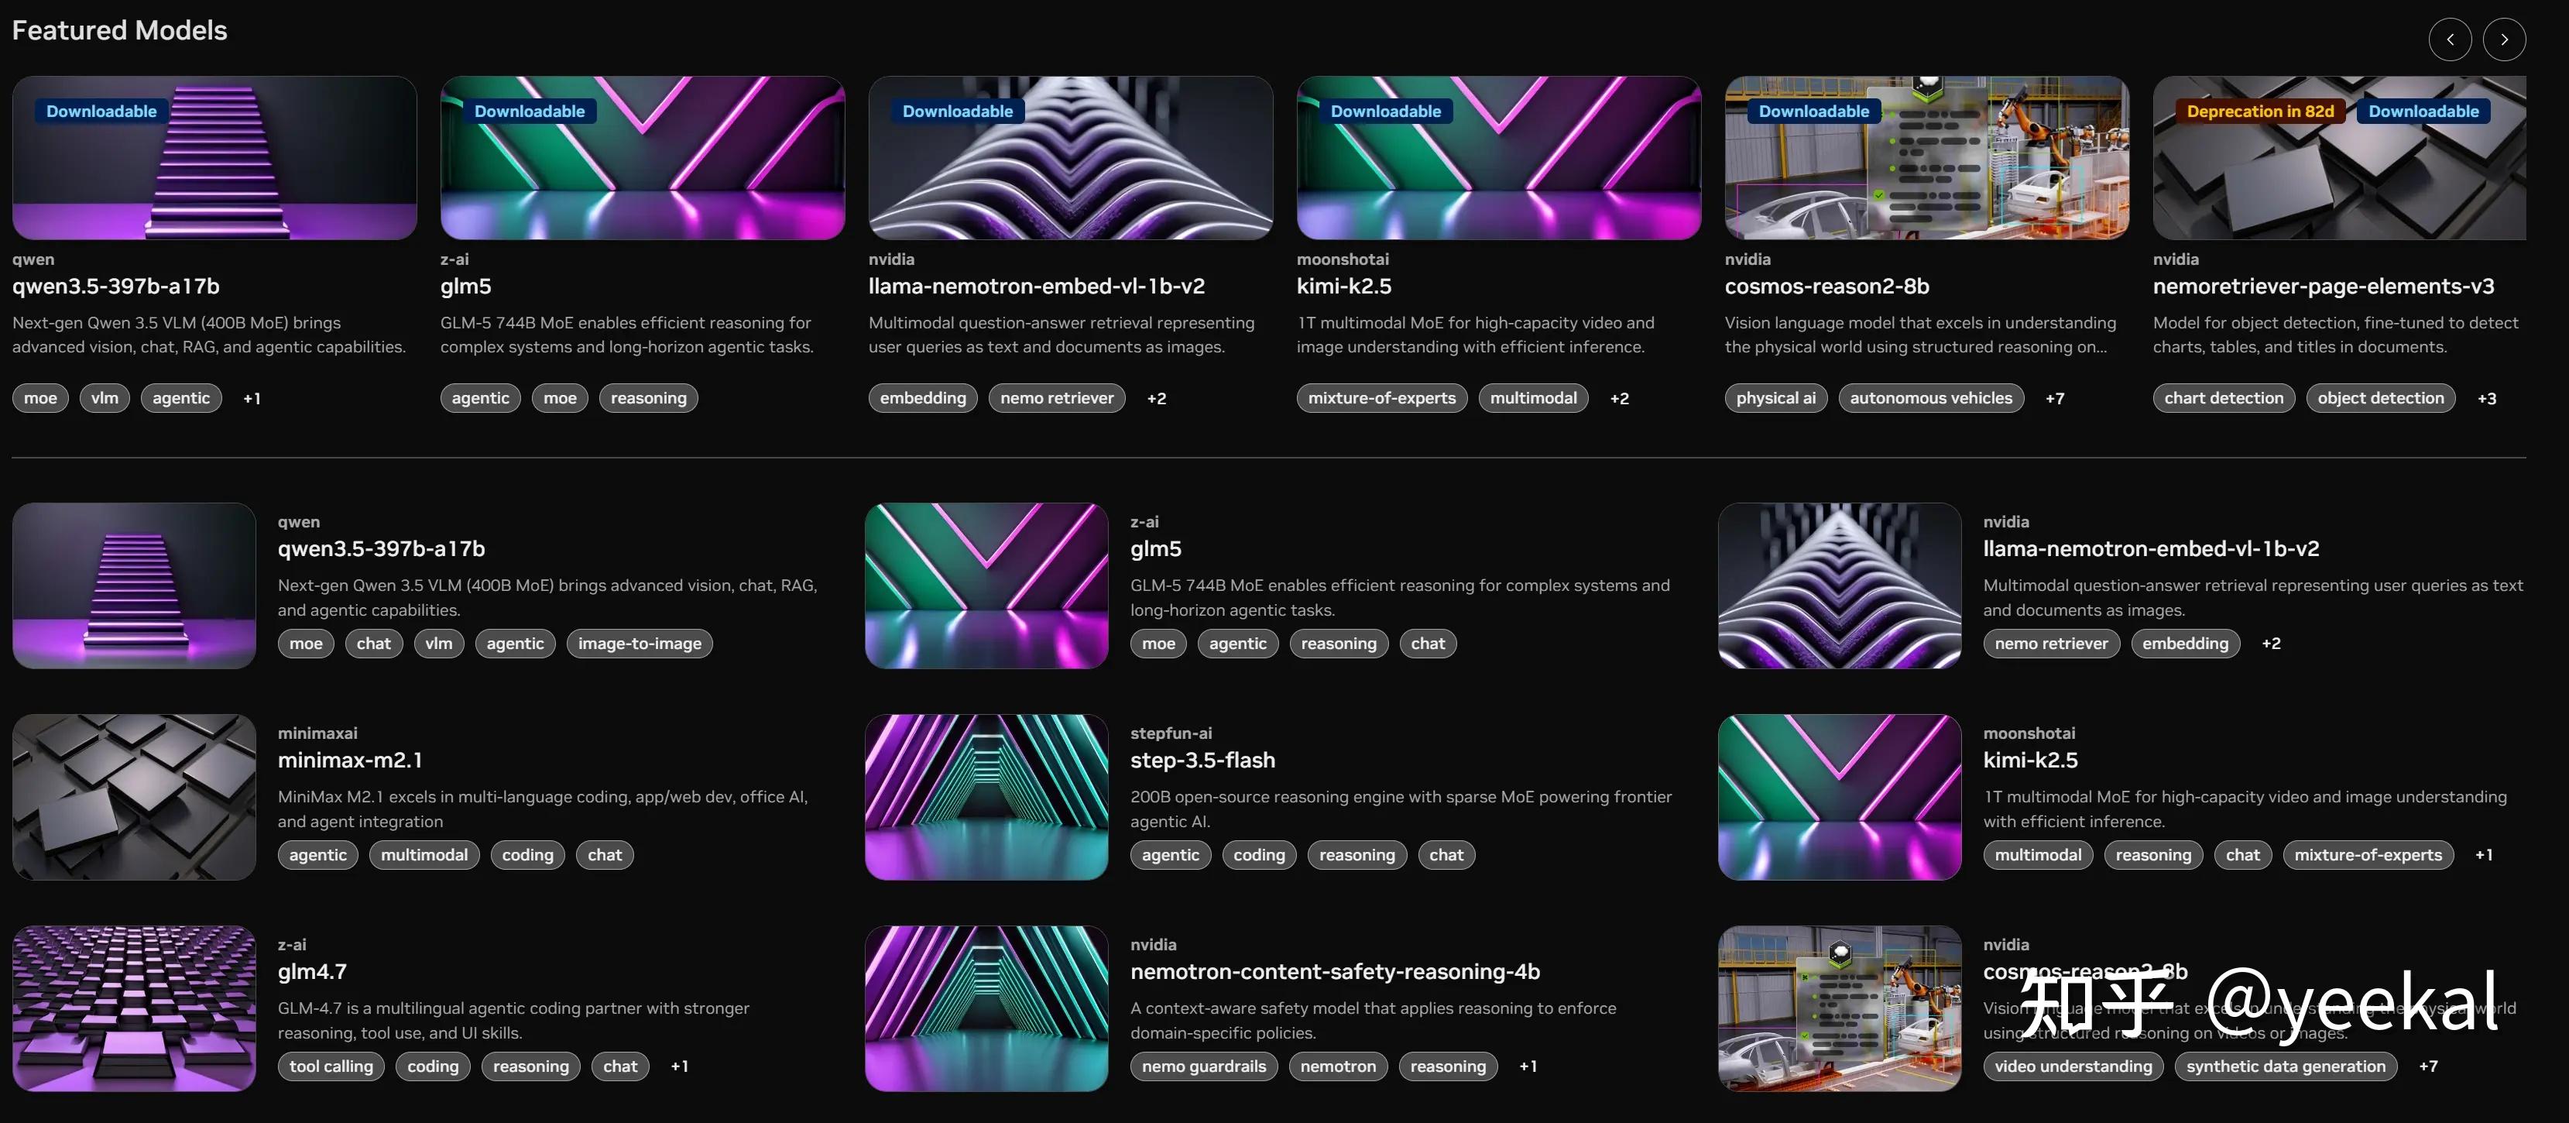Click "A context-aware safety model" description
Image resolution: width=2569 pixels, height=1123 pixels.
tap(1374, 1020)
